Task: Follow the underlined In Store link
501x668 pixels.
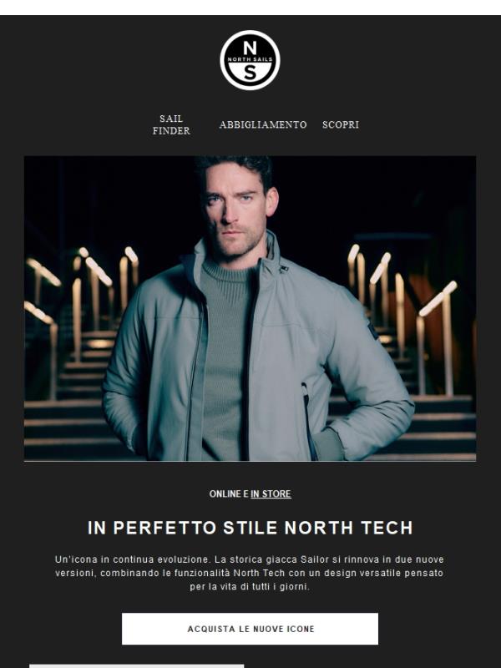Action: tap(271, 493)
